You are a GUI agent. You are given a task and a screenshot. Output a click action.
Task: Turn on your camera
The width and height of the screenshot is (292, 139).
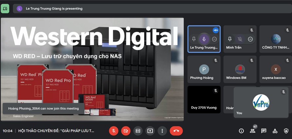[x=126, y=131]
